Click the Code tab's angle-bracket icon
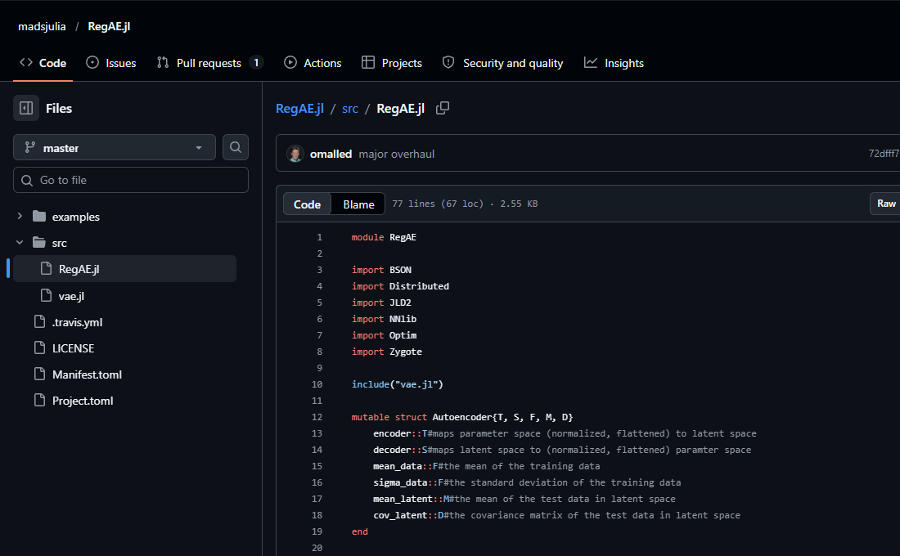Viewport: 900px width, 556px height. tap(26, 62)
